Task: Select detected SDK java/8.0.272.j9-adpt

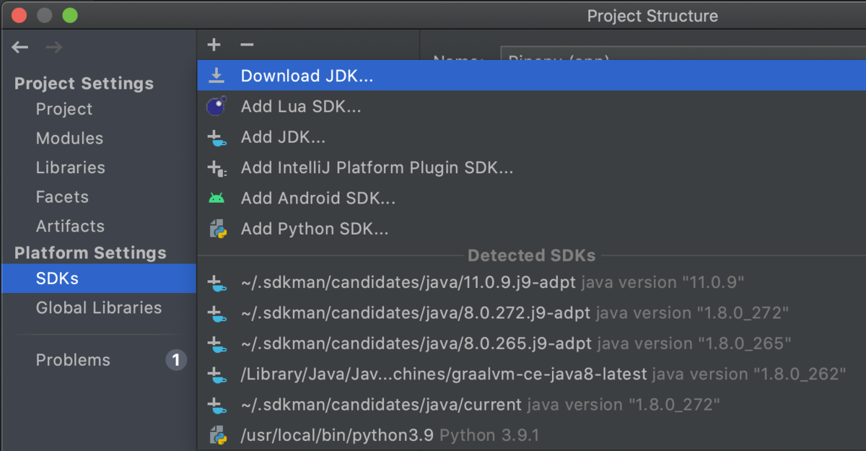Action: [532, 313]
